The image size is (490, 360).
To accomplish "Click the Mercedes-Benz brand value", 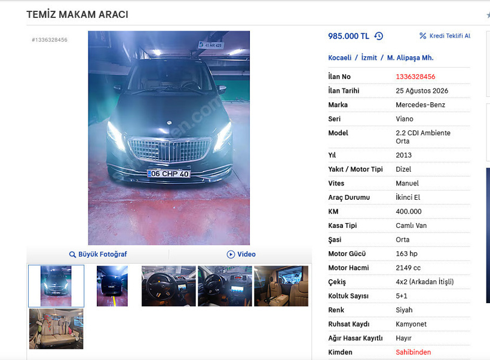I will [x=420, y=105].
